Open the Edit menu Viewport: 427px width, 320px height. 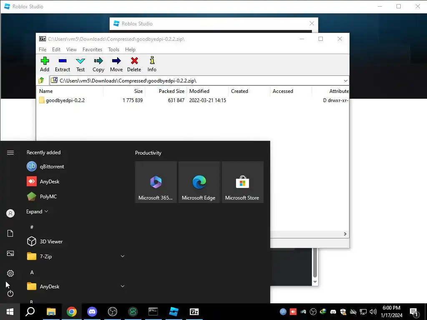(x=56, y=50)
